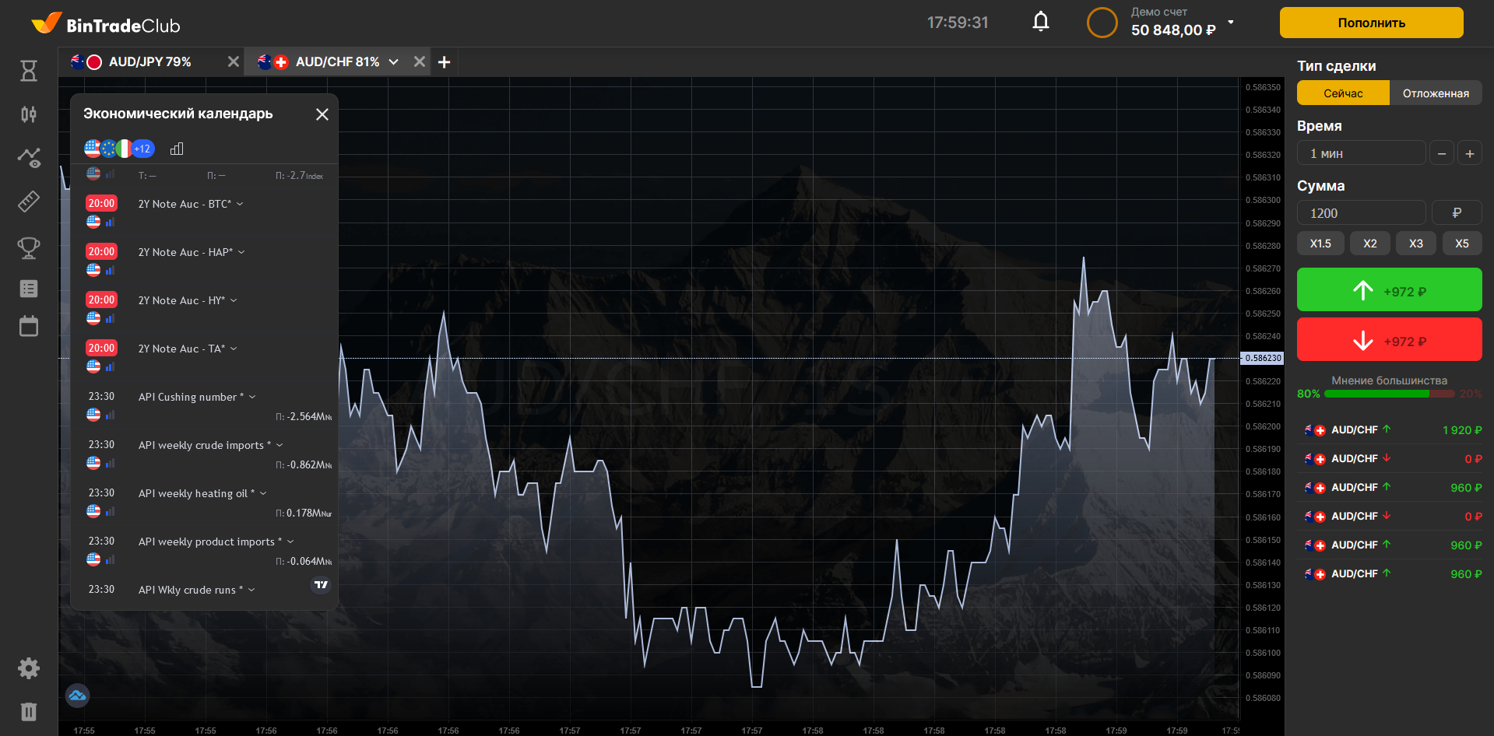Open the demo account dropdown

coord(1231,23)
